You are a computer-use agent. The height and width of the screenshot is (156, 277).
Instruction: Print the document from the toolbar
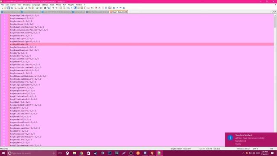point(22,8)
